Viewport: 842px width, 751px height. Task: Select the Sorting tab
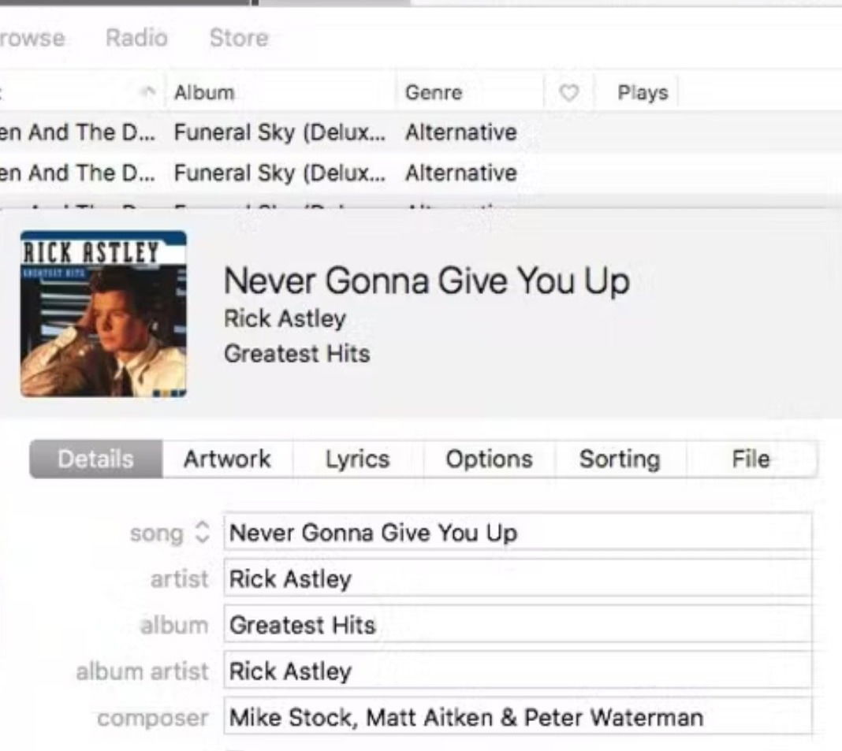(x=620, y=459)
